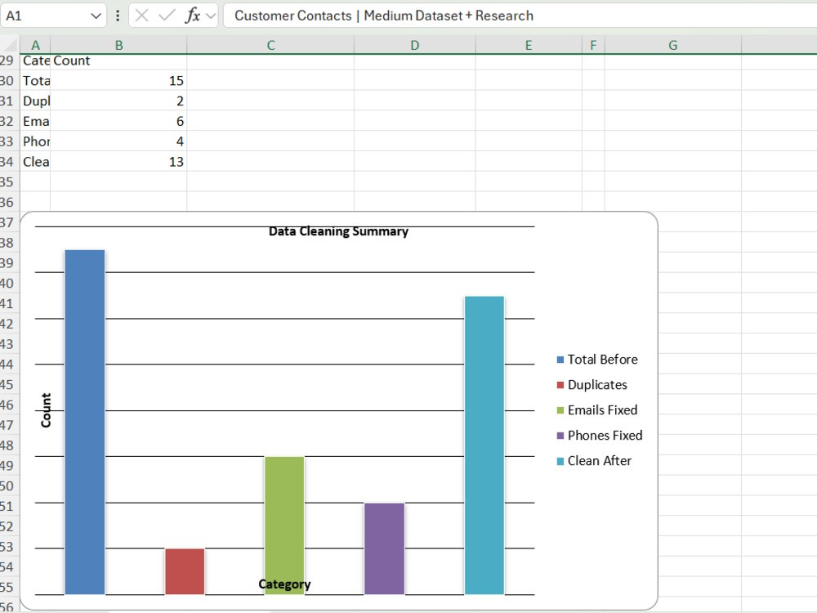Click the formula bar text Customer Contacts

tap(292, 16)
